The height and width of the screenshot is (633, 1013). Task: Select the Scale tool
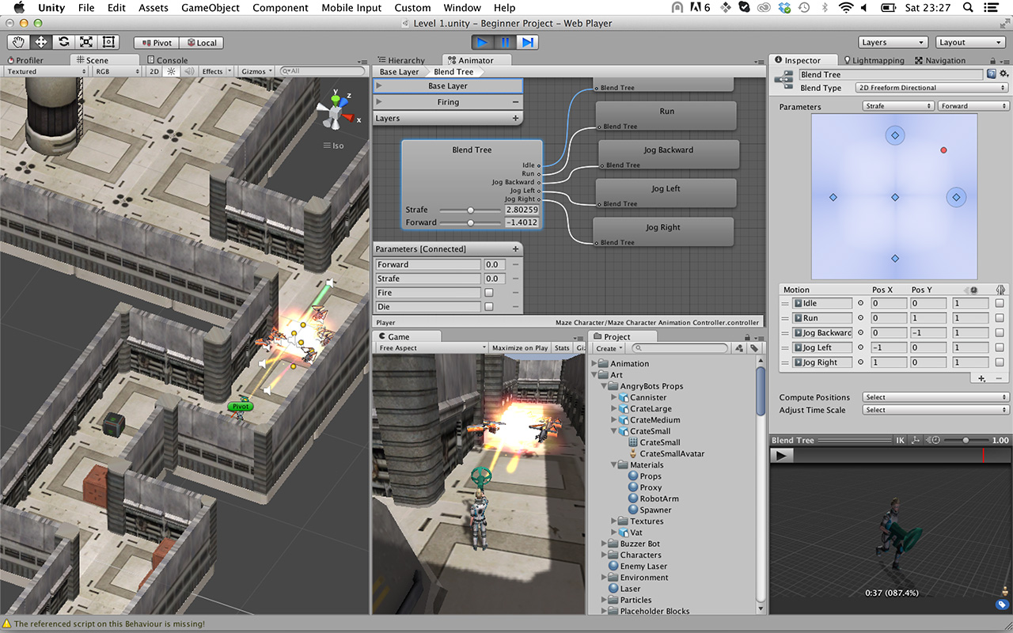click(x=85, y=42)
